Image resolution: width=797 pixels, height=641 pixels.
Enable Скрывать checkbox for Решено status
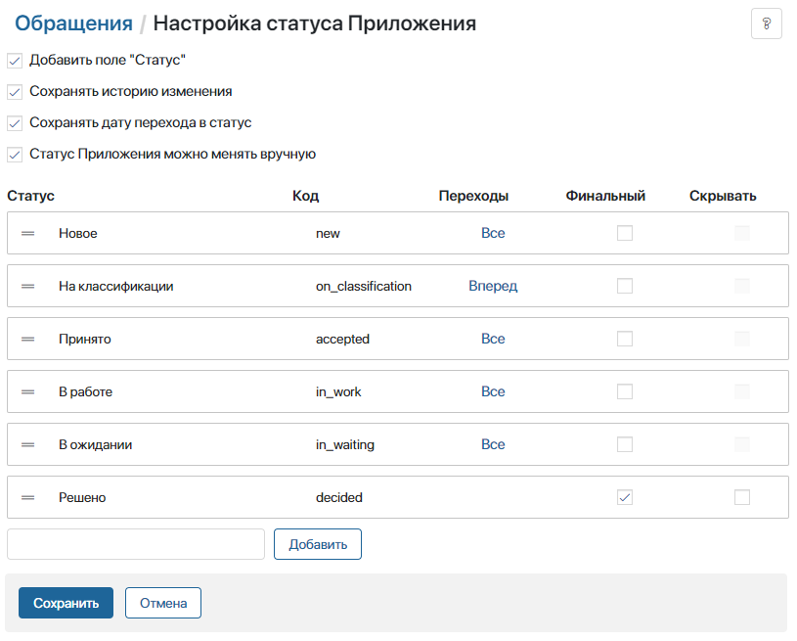pos(742,497)
